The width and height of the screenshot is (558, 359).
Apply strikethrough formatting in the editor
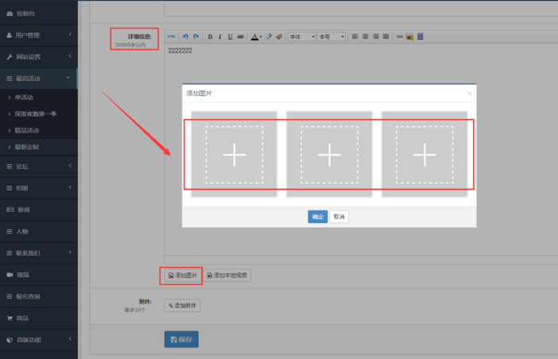pyautogui.click(x=240, y=37)
